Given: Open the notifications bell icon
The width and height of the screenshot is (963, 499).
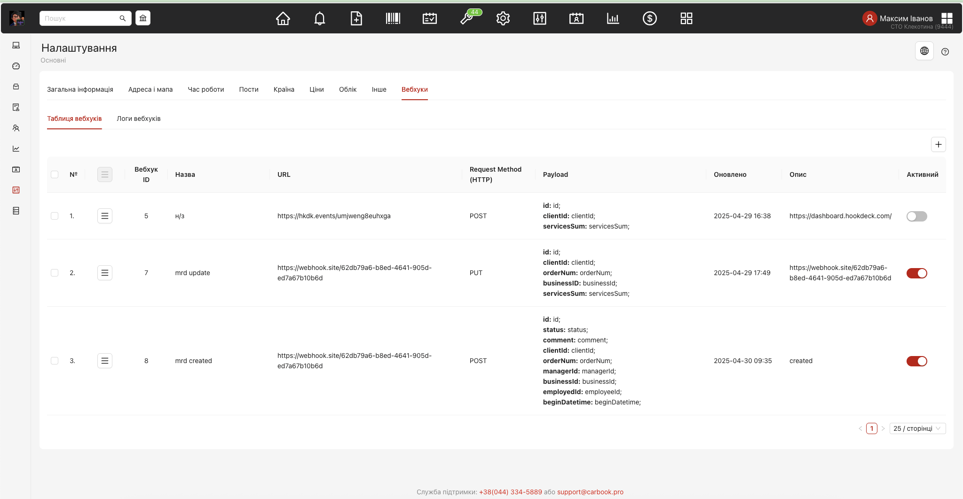Looking at the screenshot, I should (x=320, y=18).
